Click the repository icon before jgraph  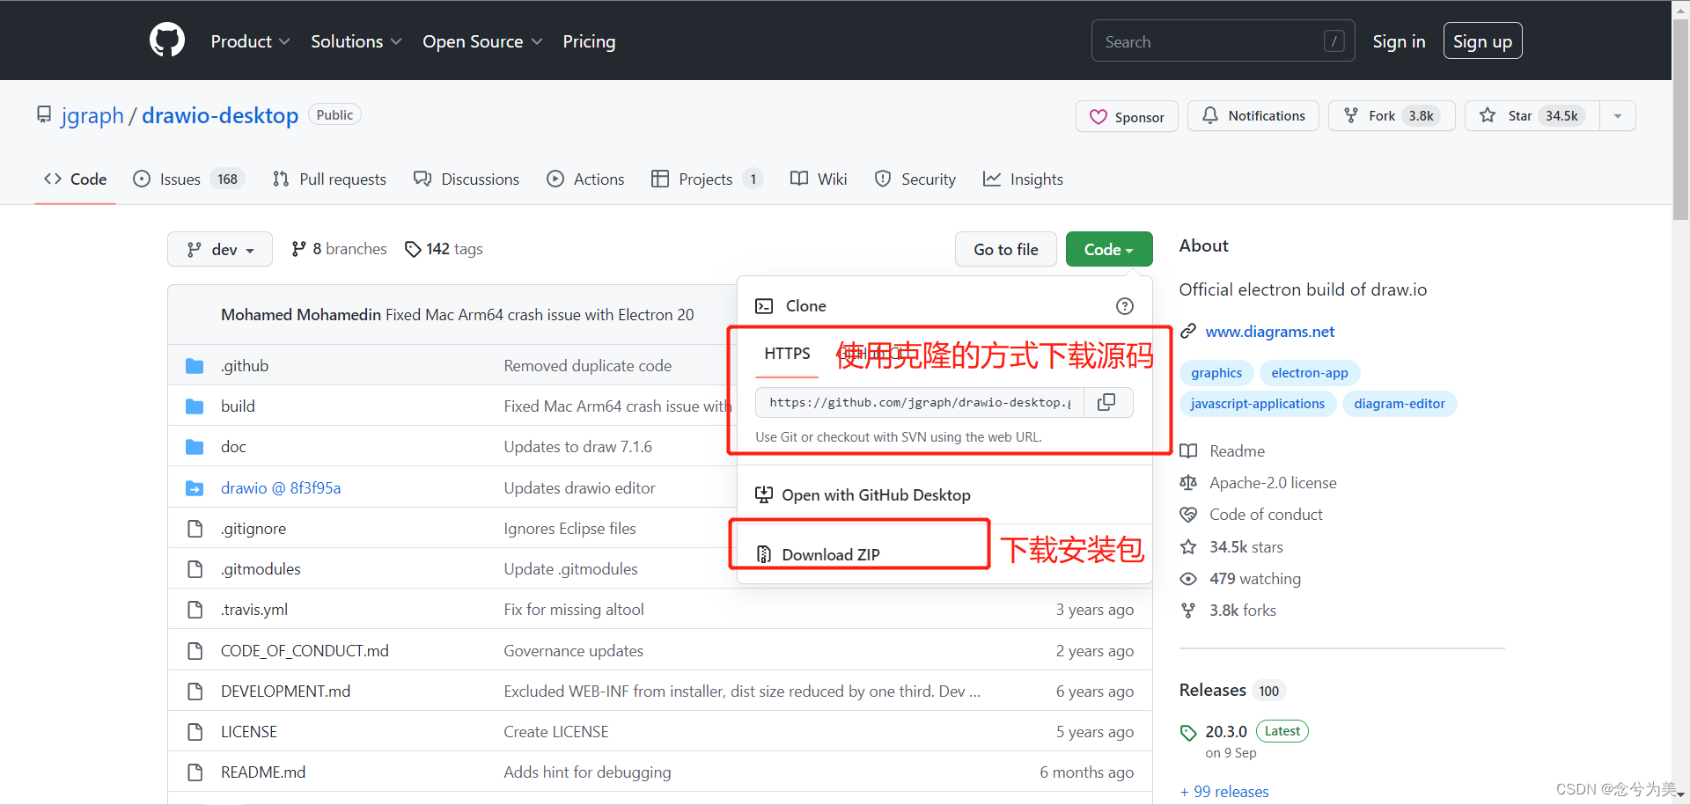point(44,114)
